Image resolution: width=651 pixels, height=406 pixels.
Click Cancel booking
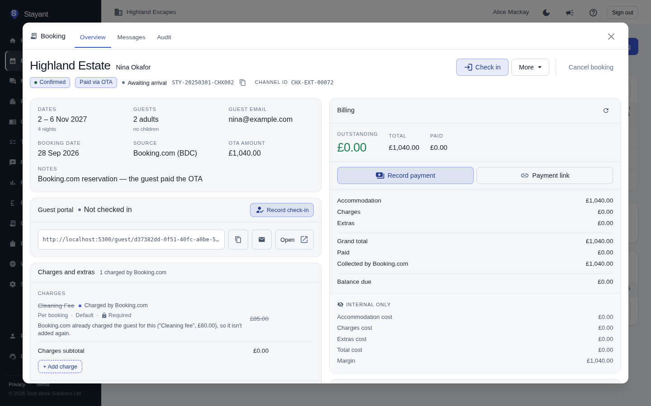(x=591, y=67)
